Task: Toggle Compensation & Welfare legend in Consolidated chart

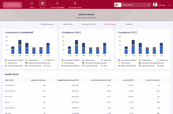Action: 14,60
